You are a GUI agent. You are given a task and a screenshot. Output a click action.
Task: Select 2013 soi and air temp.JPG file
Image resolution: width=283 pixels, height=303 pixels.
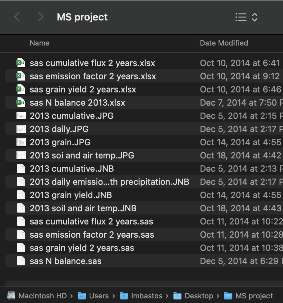click(x=82, y=155)
